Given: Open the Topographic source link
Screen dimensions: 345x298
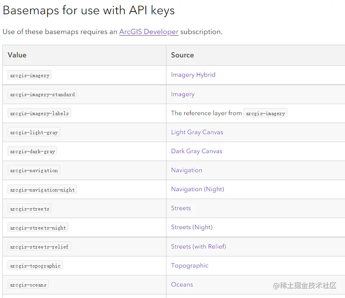Looking at the screenshot, I should (190, 266).
